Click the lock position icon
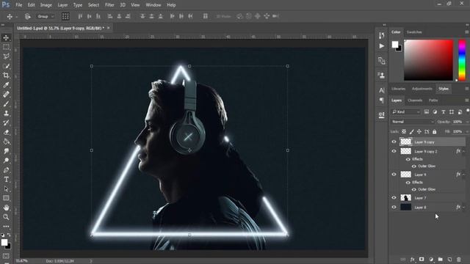The height and width of the screenshot is (264, 470). pos(419,132)
